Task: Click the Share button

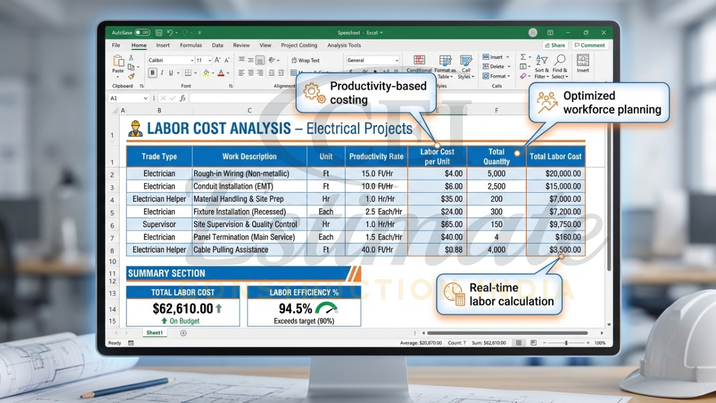Action: pos(554,45)
